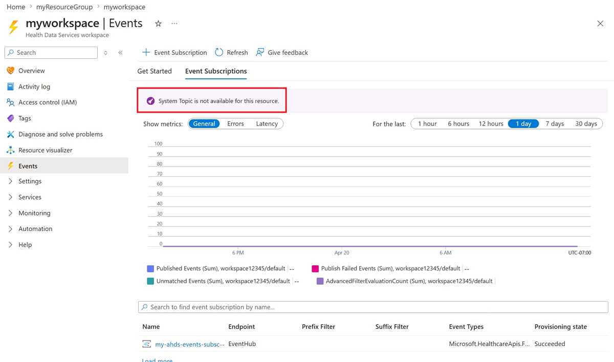Set time range to 12 hours

491,124
